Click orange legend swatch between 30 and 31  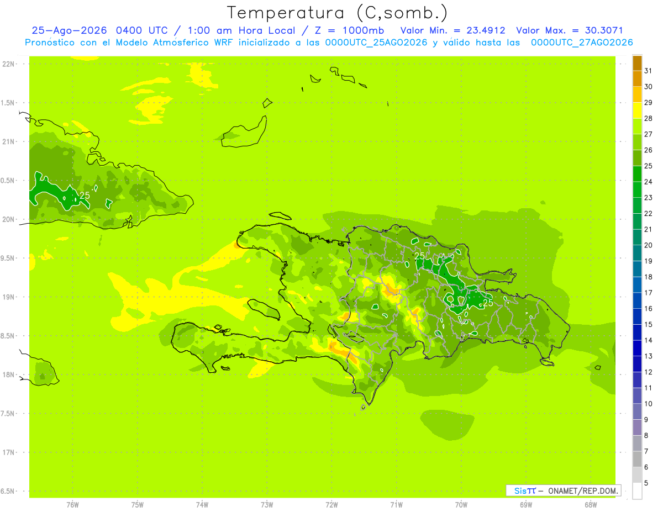637,79
